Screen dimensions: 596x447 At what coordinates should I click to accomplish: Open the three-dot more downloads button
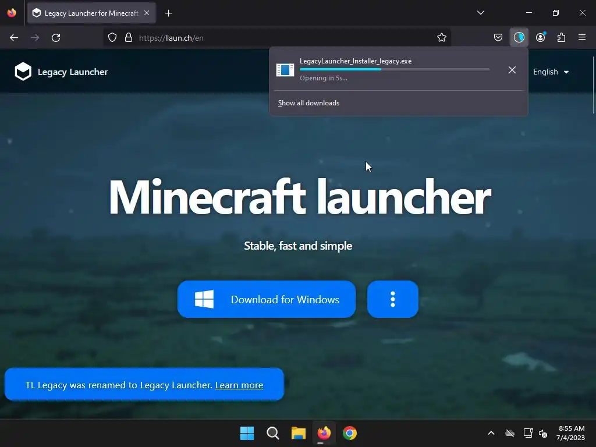[x=393, y=299]
